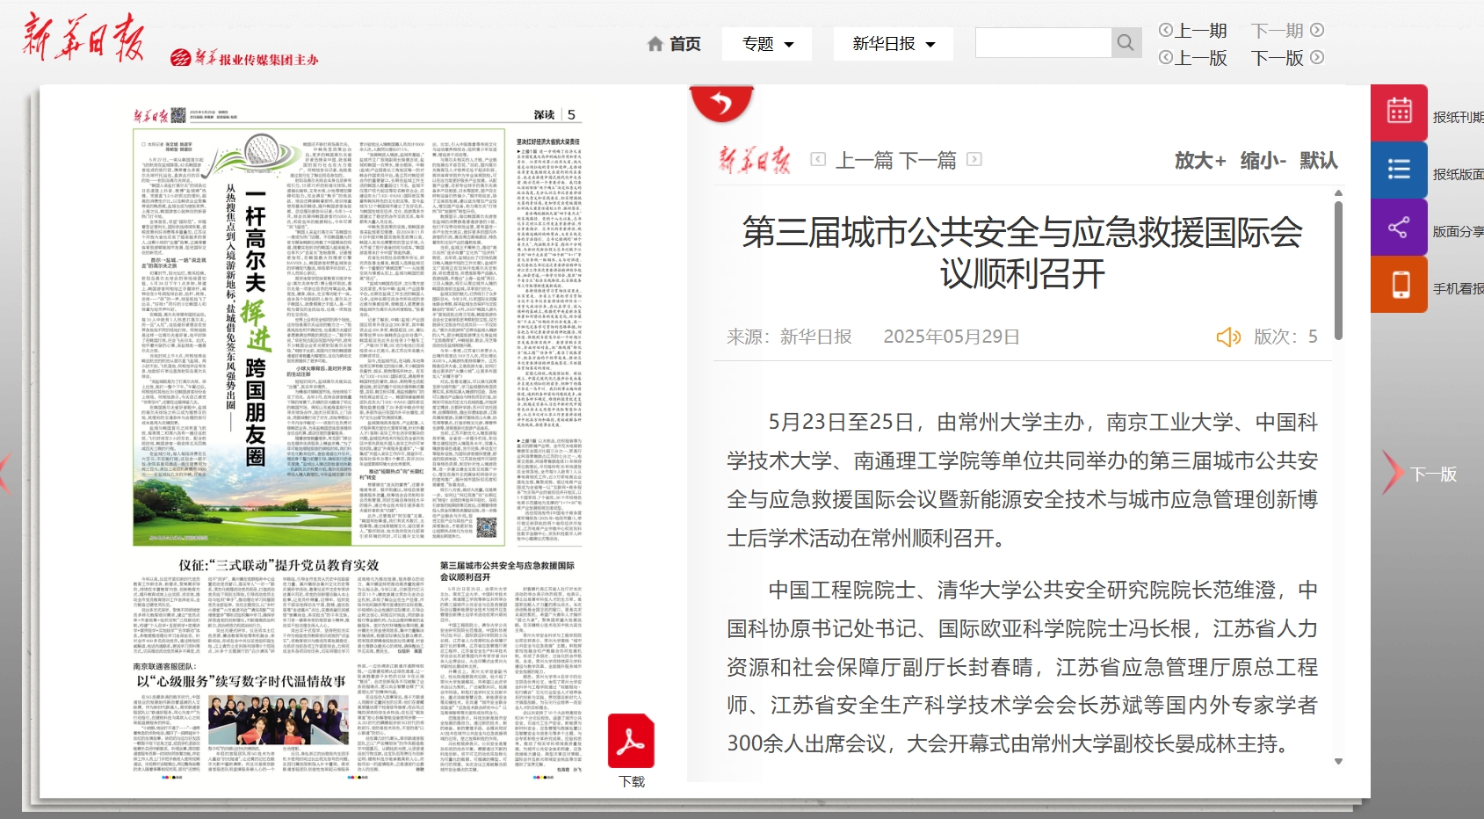Shrink article text with 缩小-
1484x819 pixels.
(x=1263, y=161)
